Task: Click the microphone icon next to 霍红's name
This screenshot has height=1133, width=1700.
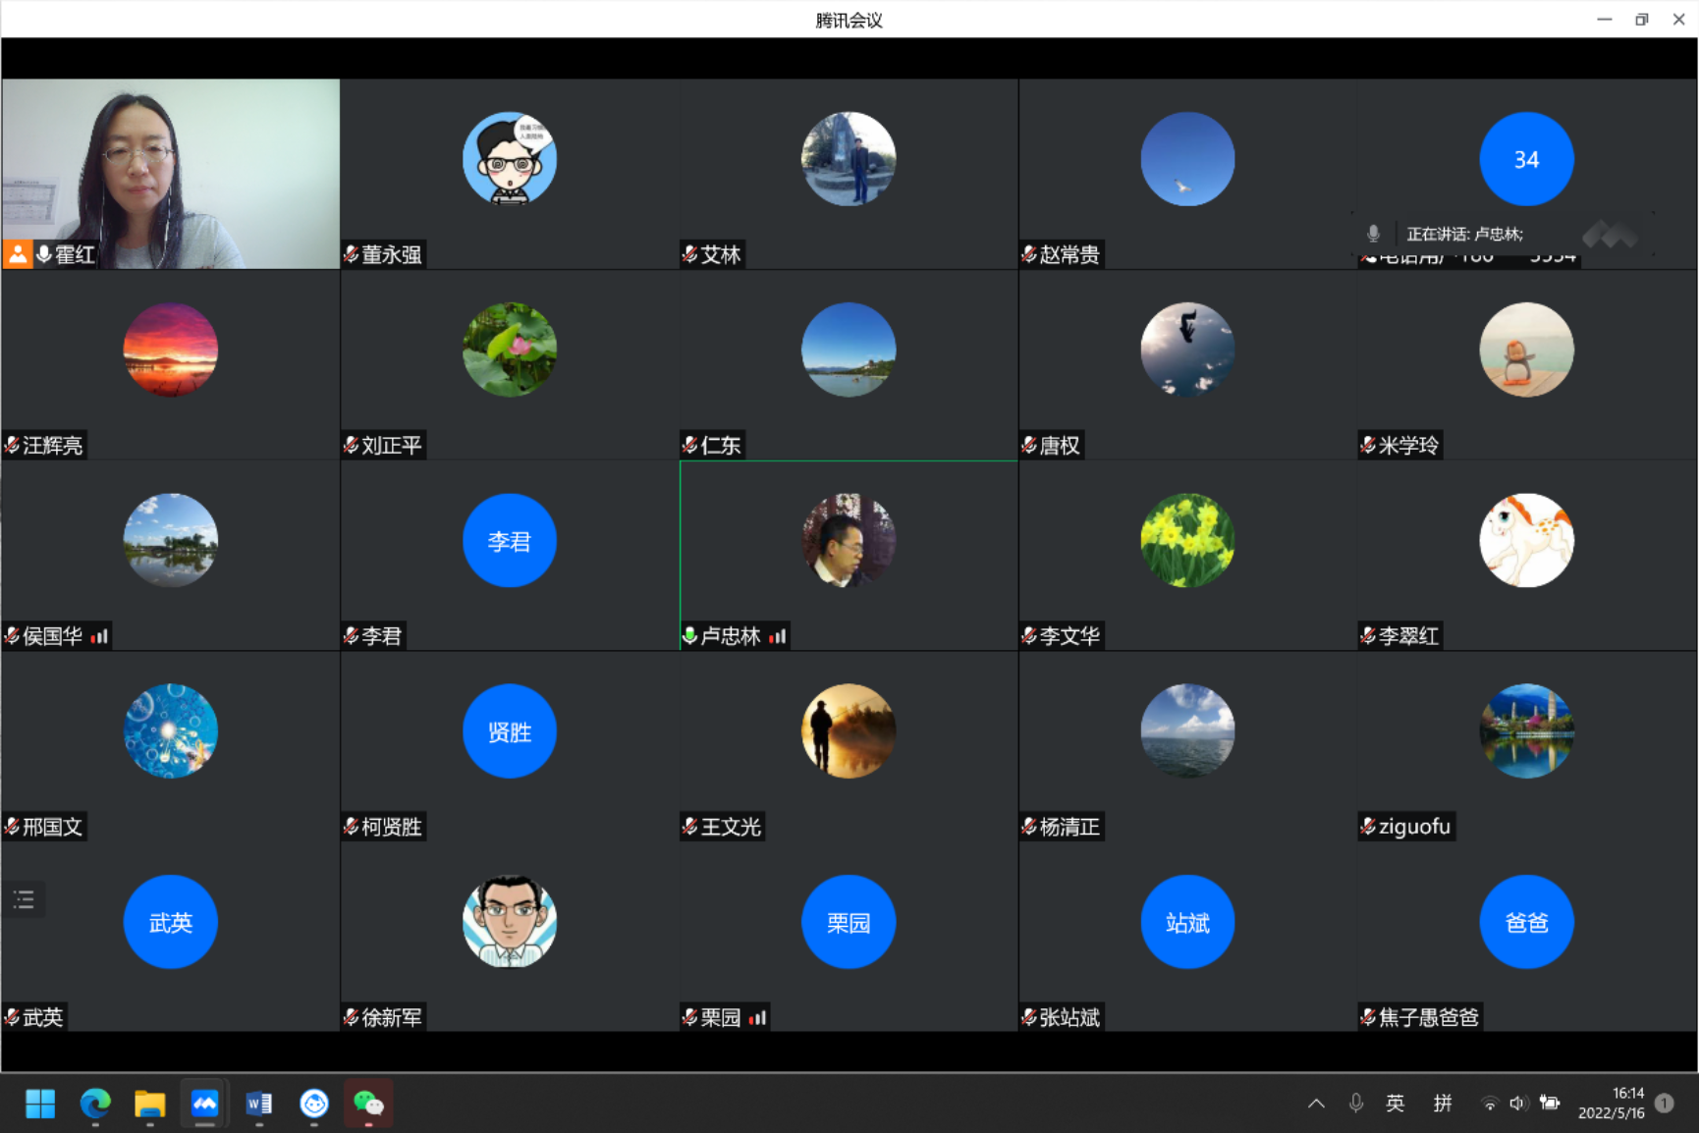Action: (44, 254)
